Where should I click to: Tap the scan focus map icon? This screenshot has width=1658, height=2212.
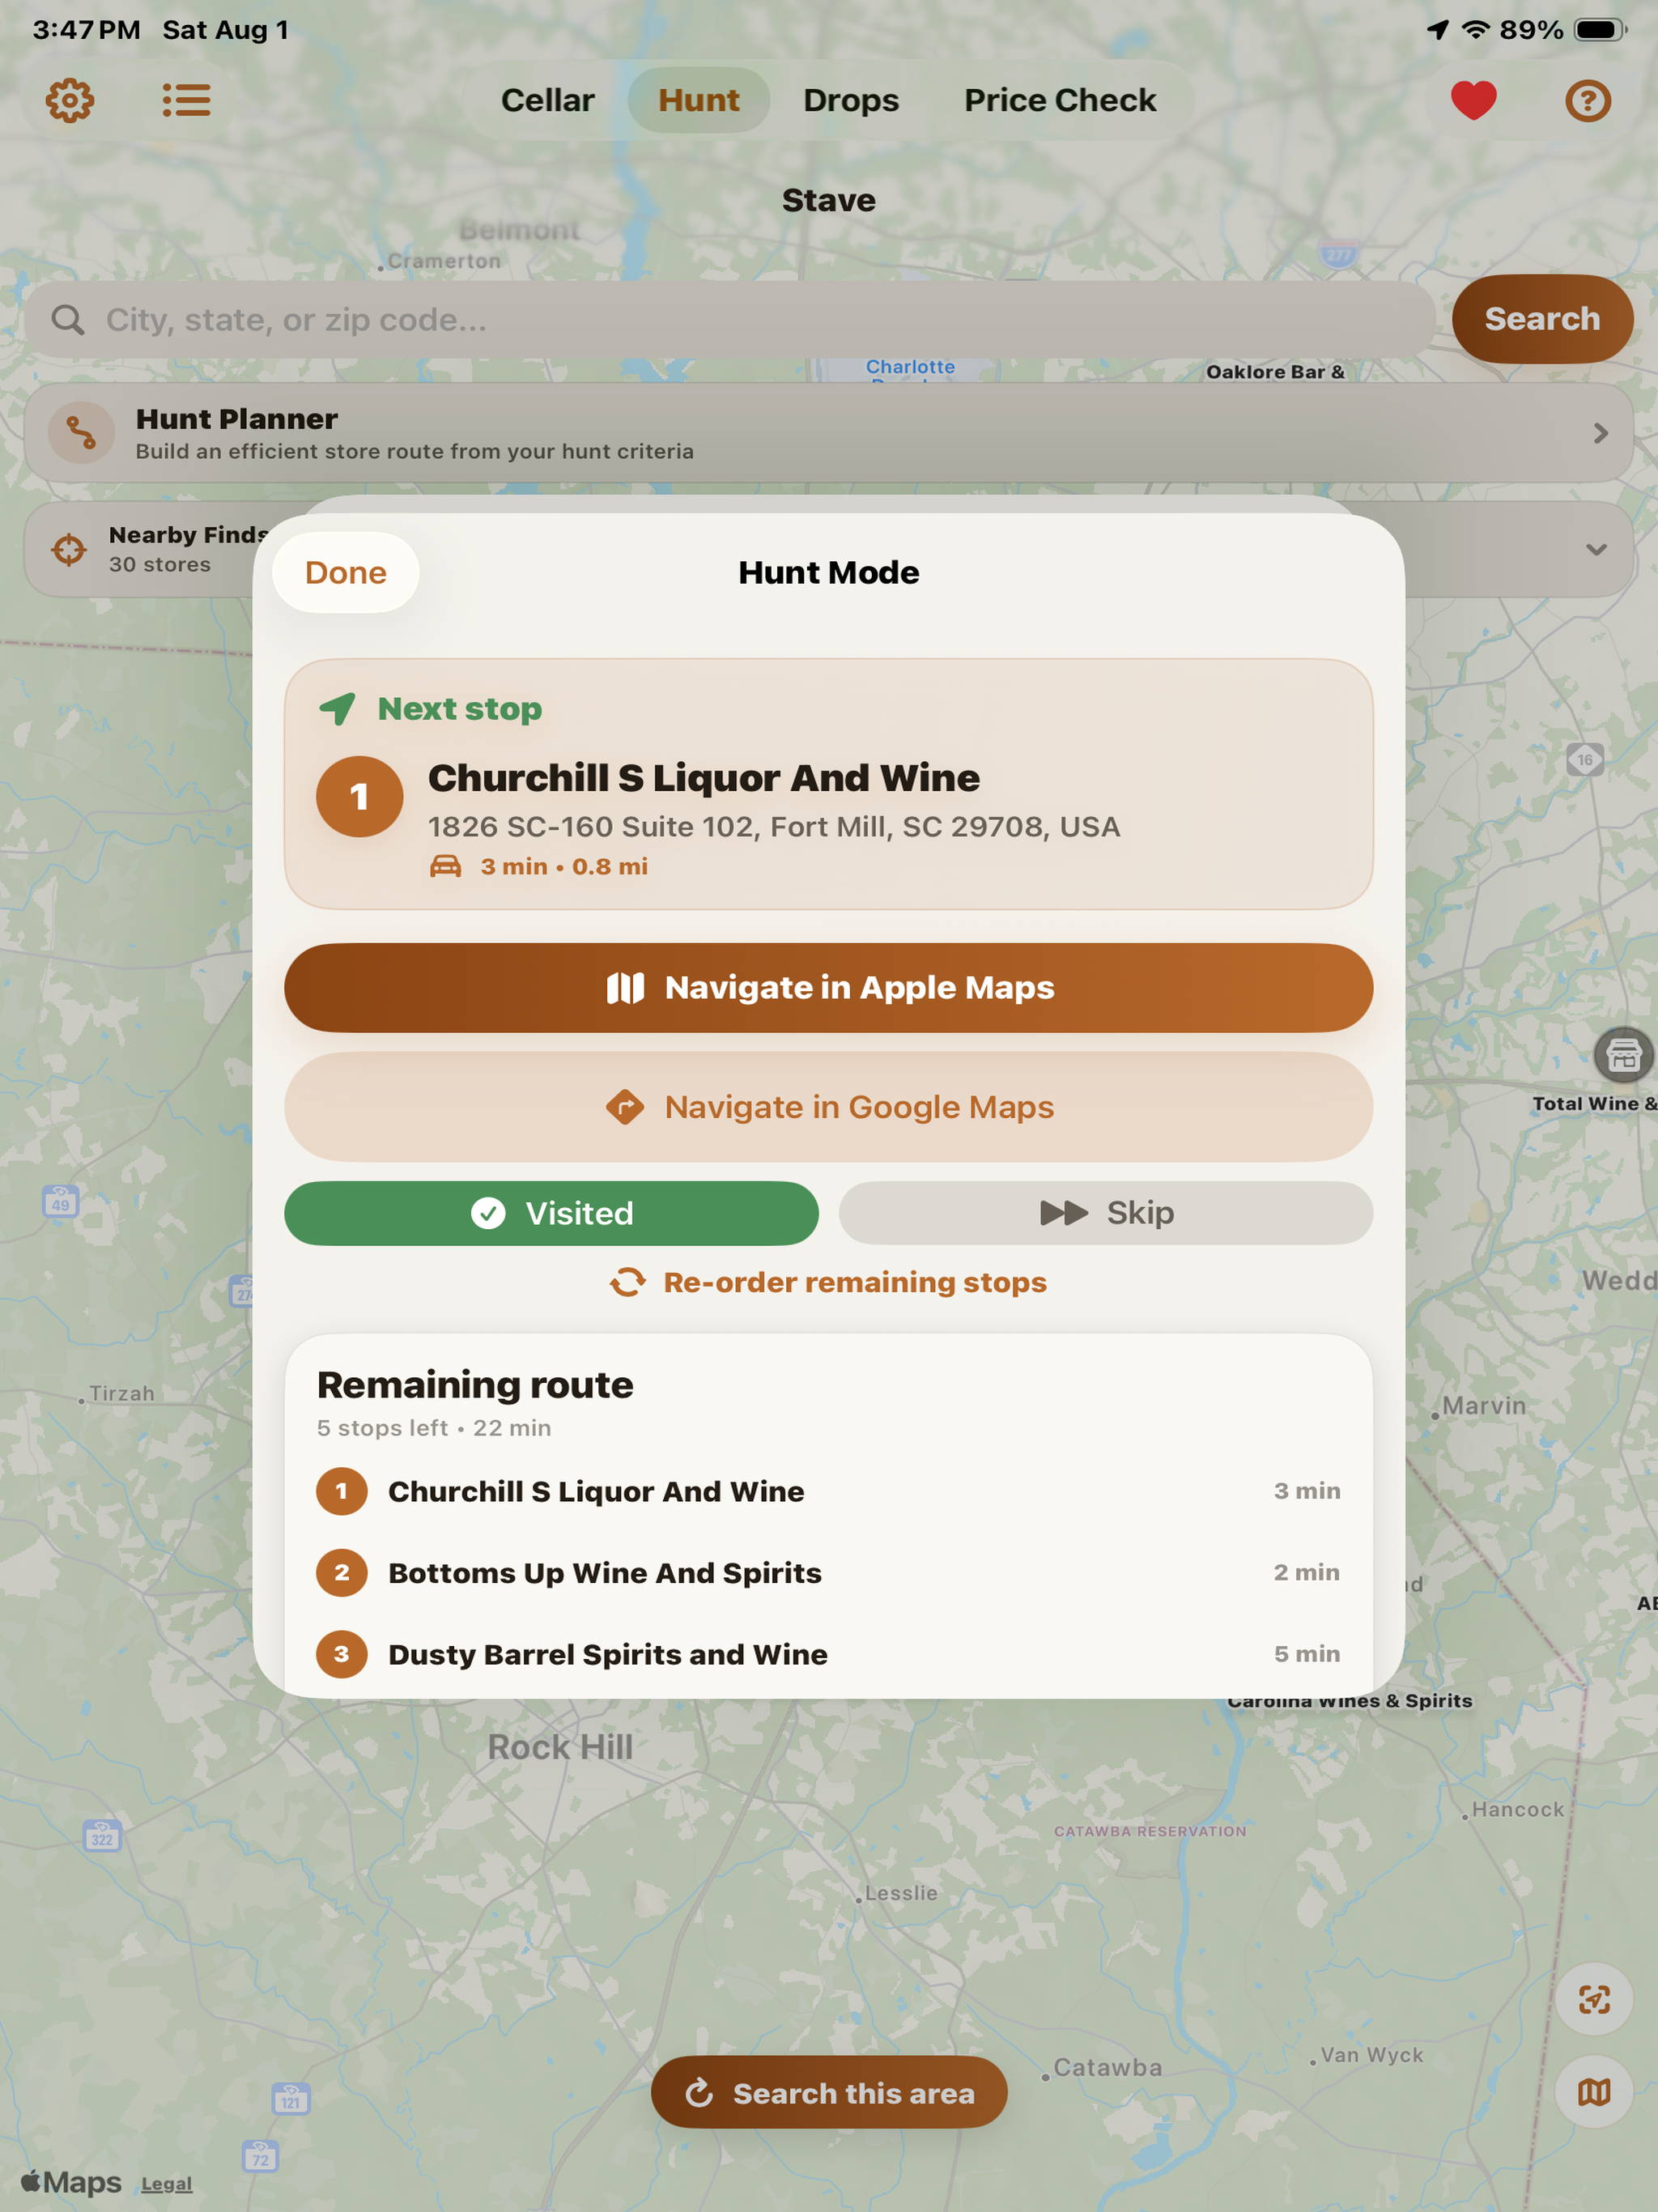(1594, 1999)
